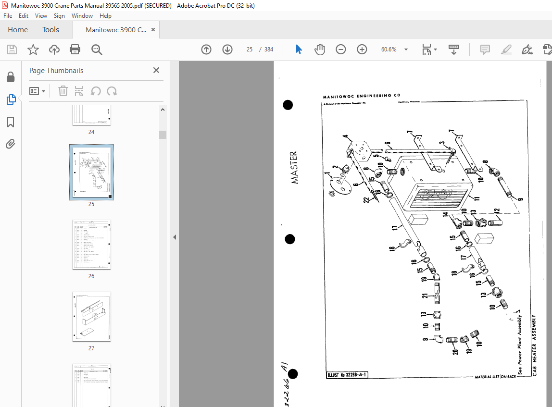Print the document

pos(75,49)
